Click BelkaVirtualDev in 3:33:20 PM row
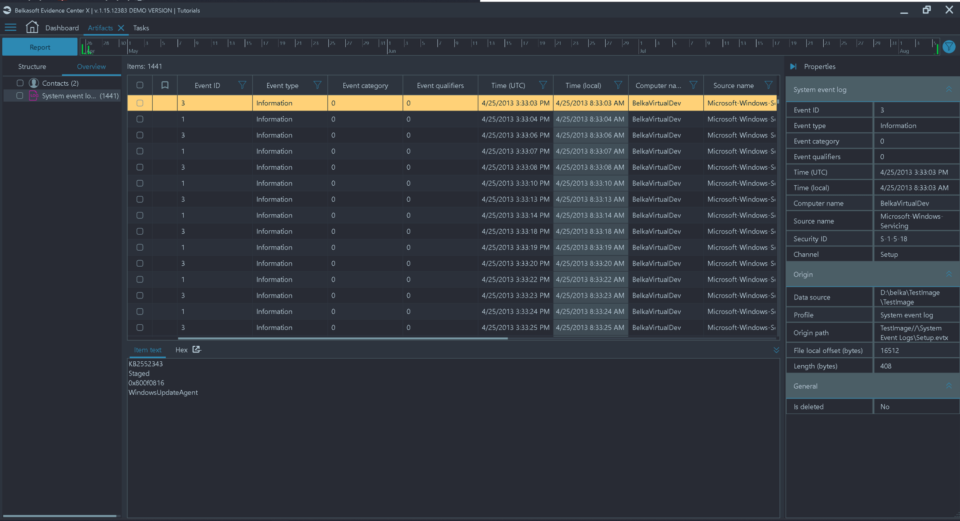960x521 pixels. (x=656, y=263)
